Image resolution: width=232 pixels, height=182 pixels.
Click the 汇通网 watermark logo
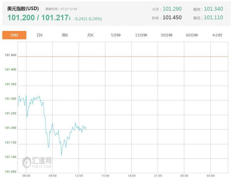pyautogui.click(x=37, y=162)
